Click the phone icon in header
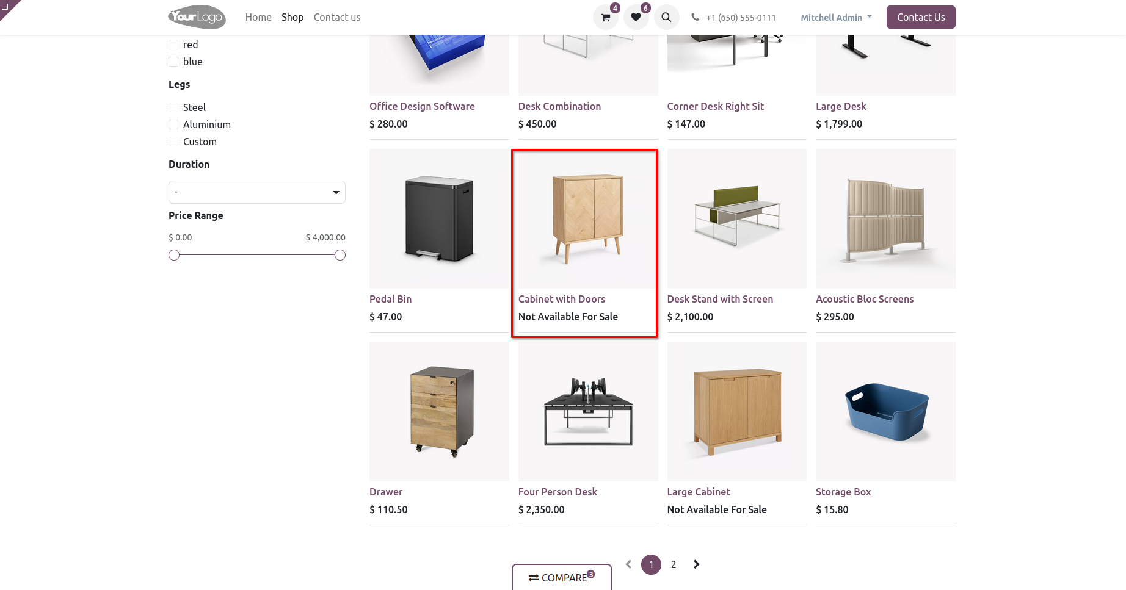 [695, 18]
